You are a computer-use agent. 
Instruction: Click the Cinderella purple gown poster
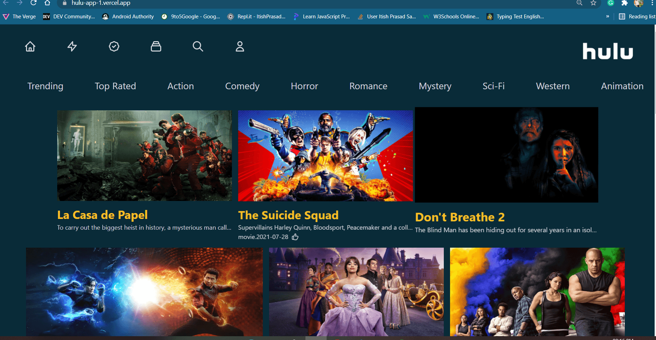356,292
